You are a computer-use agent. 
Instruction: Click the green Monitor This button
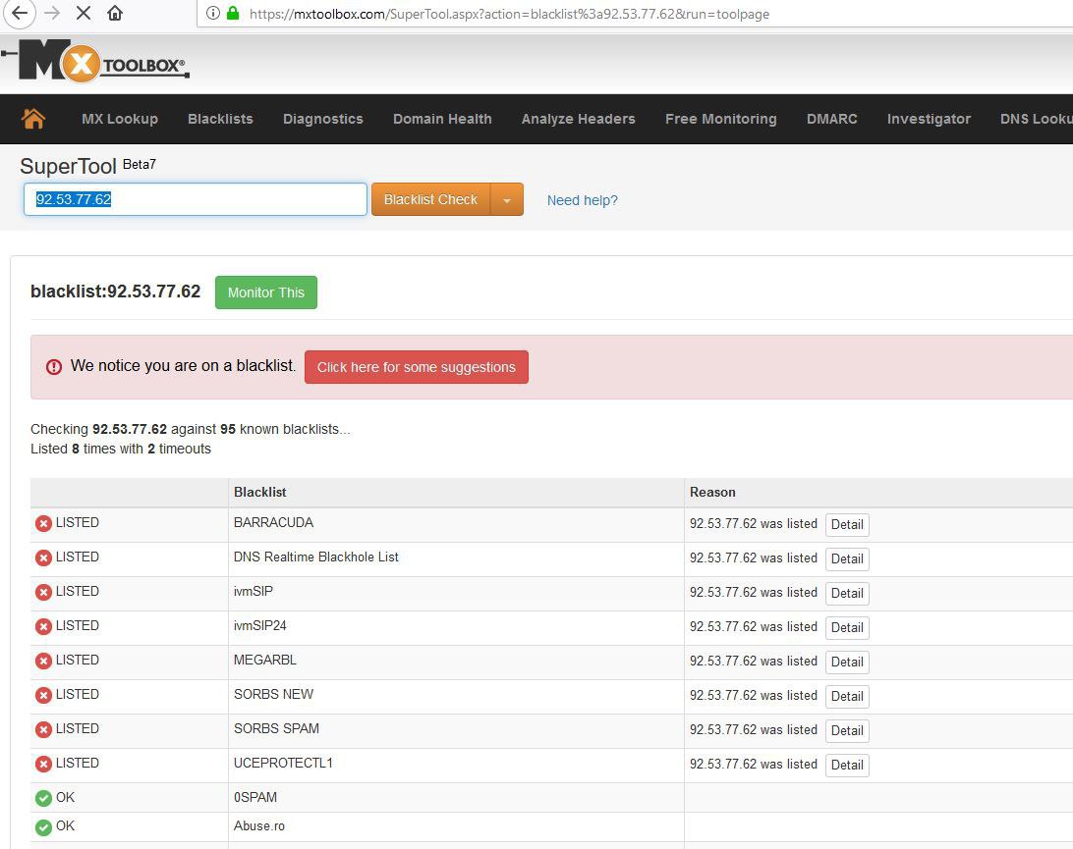[266, 292]
